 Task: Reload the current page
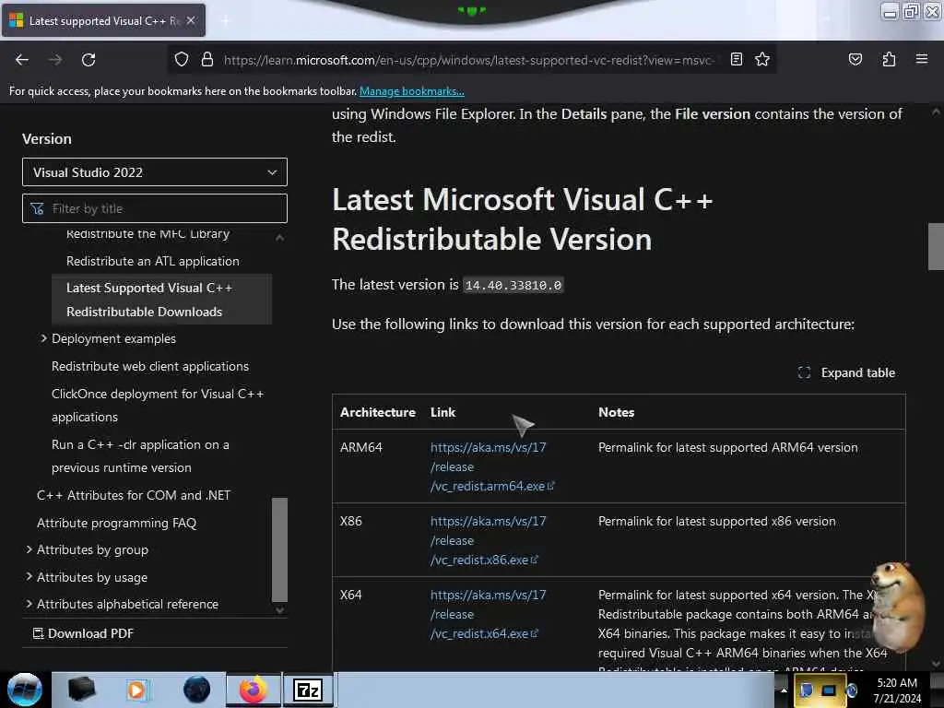pos(88,60)
